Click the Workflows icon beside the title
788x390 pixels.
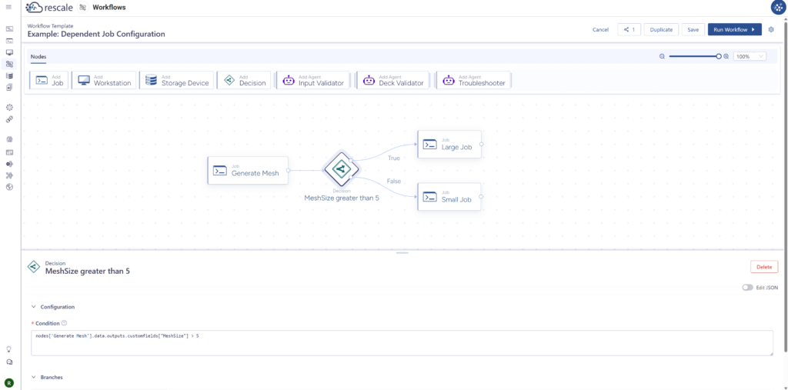click(x=83, y=8)
